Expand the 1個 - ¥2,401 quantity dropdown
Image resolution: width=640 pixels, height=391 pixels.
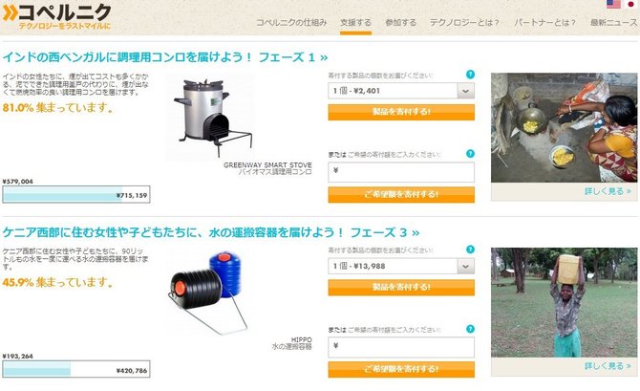coord(401,91)
